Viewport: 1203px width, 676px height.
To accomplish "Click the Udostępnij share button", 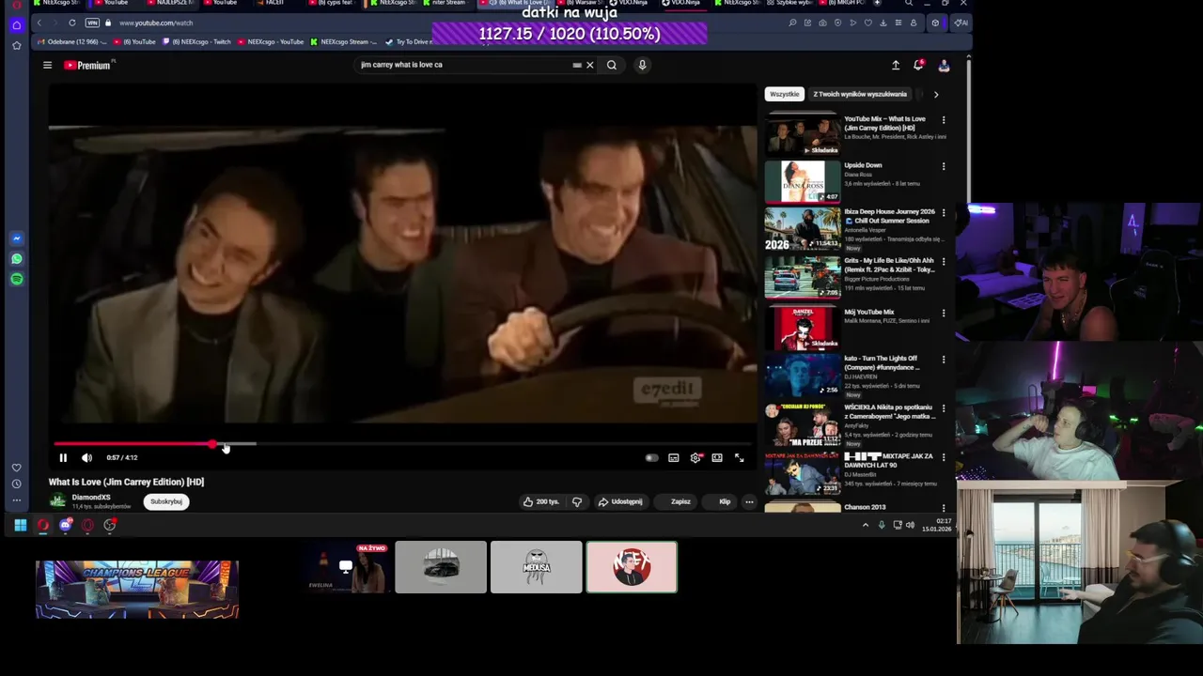I will point(620,501).
